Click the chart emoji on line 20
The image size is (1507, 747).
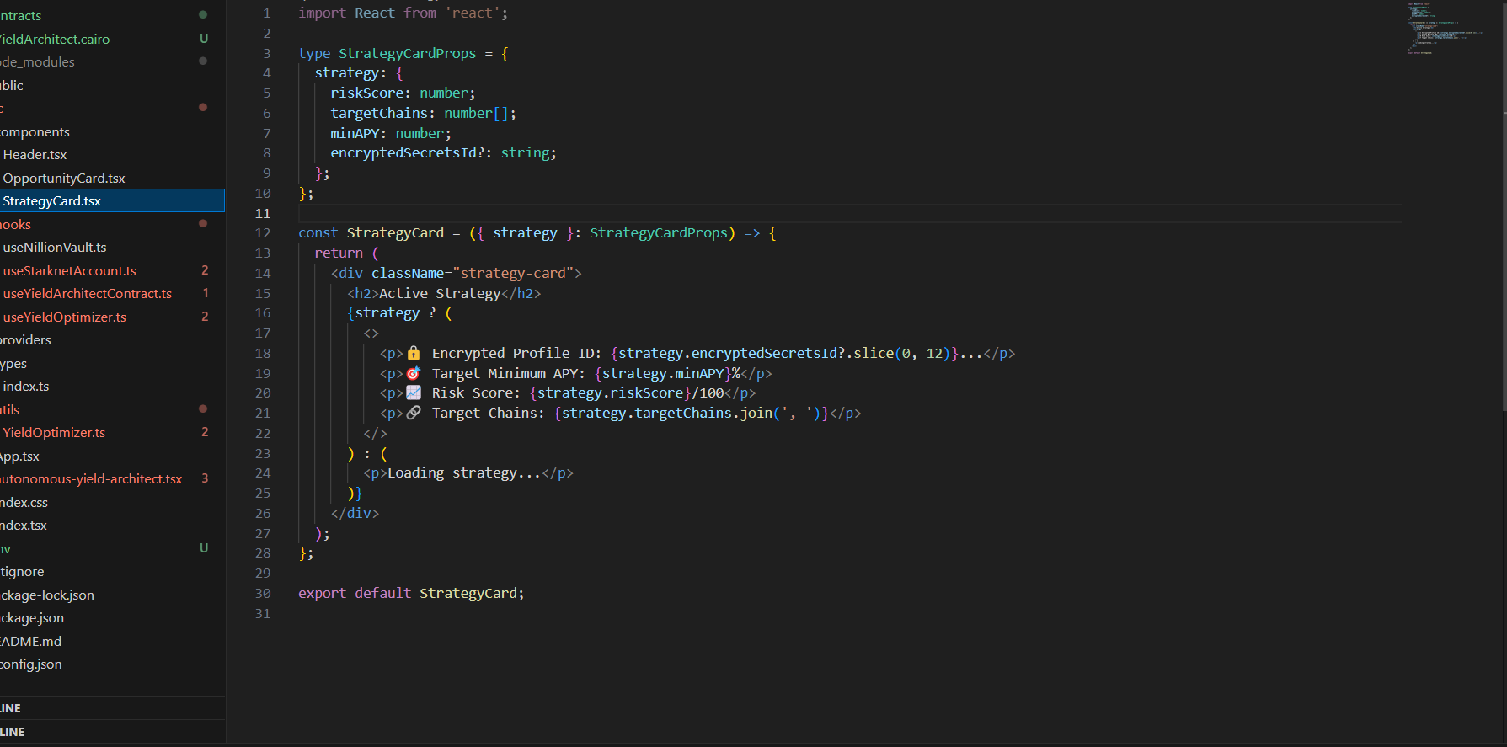(414, 392)
